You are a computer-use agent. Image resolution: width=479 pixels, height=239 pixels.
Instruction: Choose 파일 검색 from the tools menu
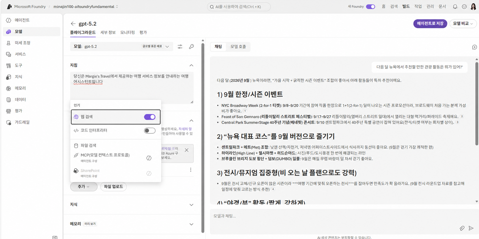pos(116,146)
